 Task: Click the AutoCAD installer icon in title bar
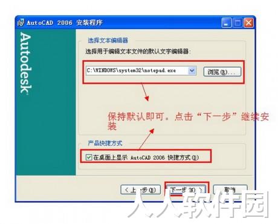tap(21, 22)
